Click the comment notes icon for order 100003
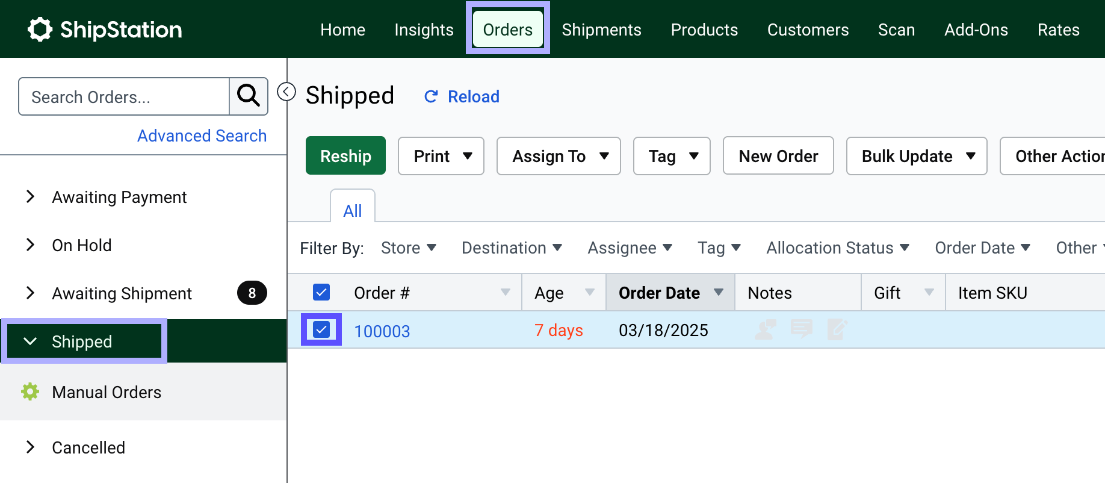The height and width of the screenshot is (483, 1105). [x=802, y=329]
